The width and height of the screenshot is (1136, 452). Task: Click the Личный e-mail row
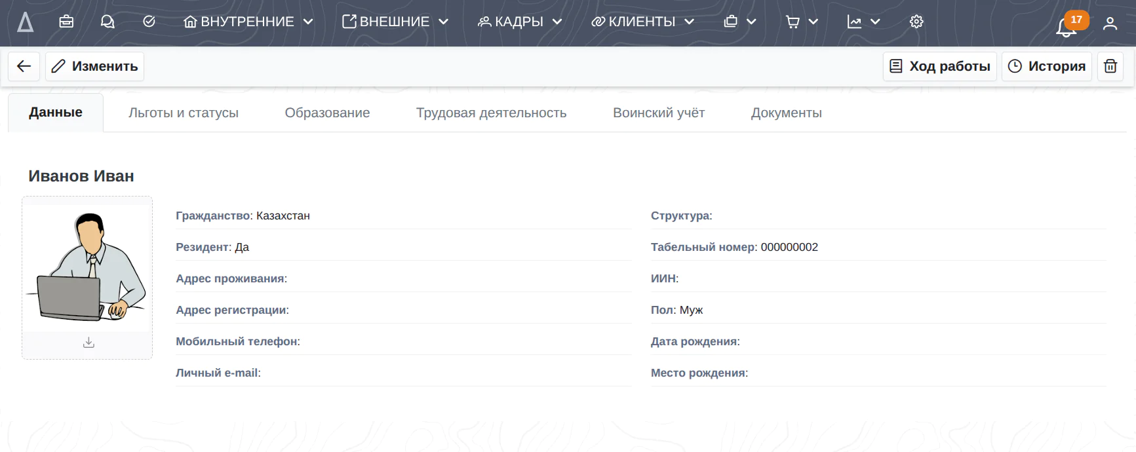coord(403,373)
